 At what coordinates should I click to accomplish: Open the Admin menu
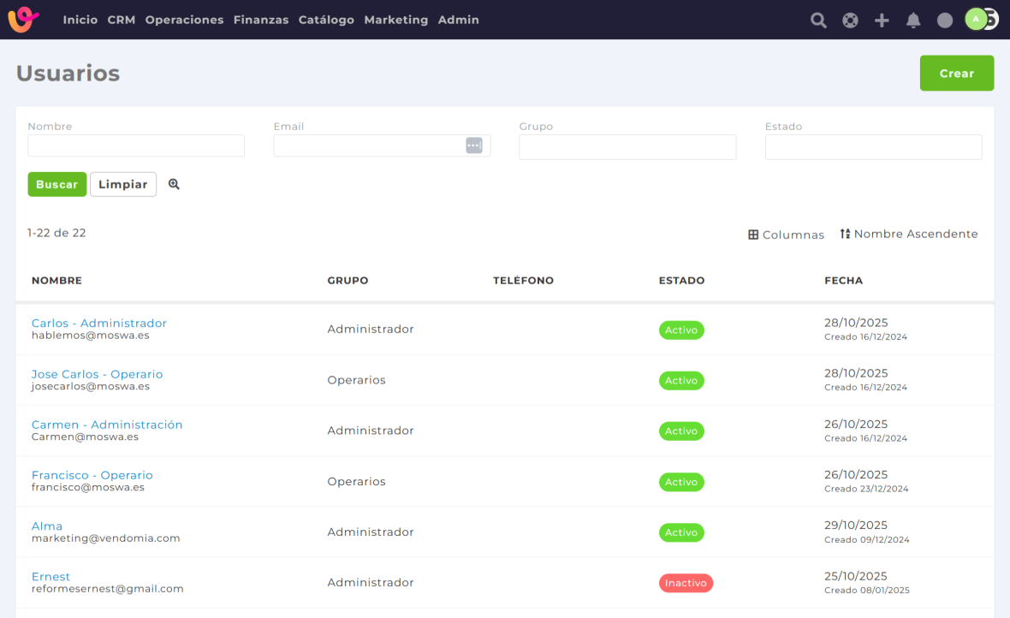[458, 20]
